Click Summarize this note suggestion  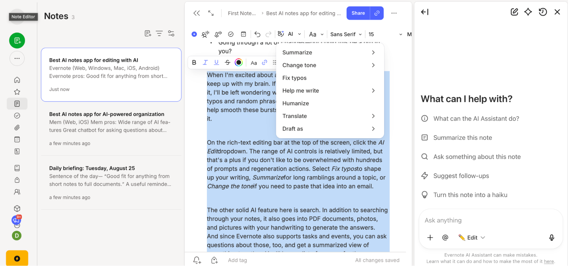tap(456, 138)
